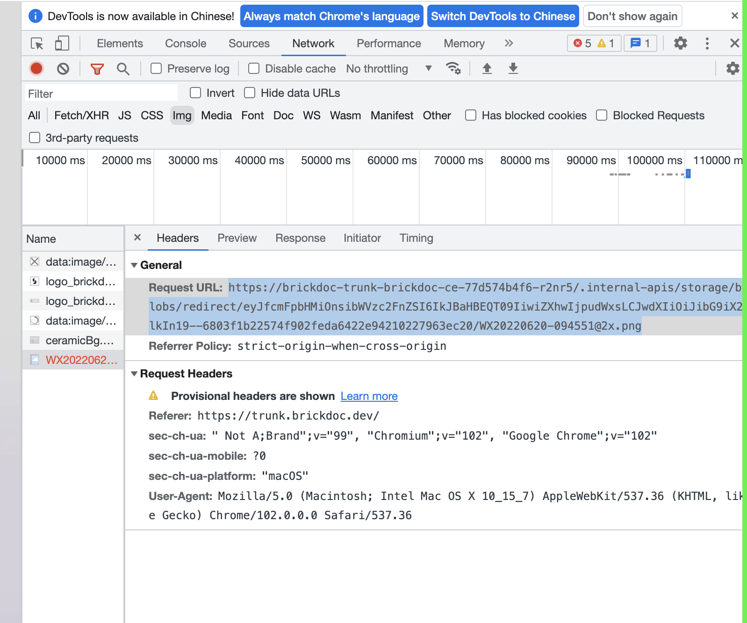Switch to the Preview tab
The width and height of the screenshot is (747, 623).
tap(237, 238)
